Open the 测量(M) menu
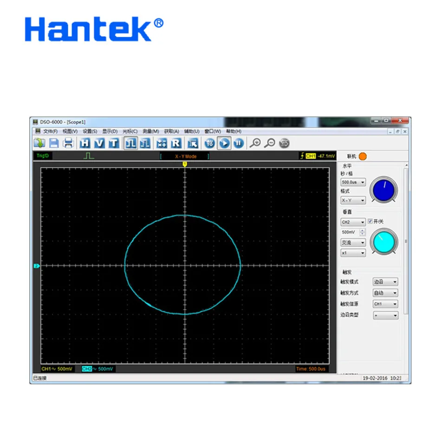The height and width of the screenshot is (436, 436). (x=151, y=131)
